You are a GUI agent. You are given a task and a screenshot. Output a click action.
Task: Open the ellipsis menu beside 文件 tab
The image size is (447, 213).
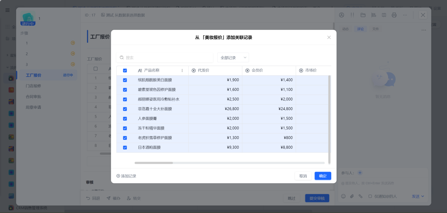[424, 30]
